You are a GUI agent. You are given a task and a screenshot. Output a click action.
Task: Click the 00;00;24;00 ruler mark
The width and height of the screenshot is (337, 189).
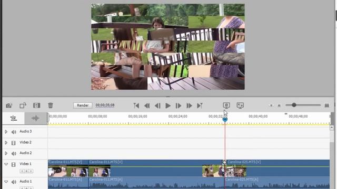(x=178, y=117)
